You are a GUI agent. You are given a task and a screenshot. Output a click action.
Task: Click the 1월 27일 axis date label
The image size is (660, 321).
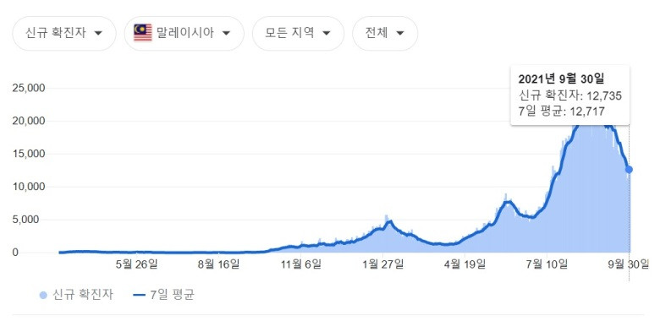pos(384,264)
